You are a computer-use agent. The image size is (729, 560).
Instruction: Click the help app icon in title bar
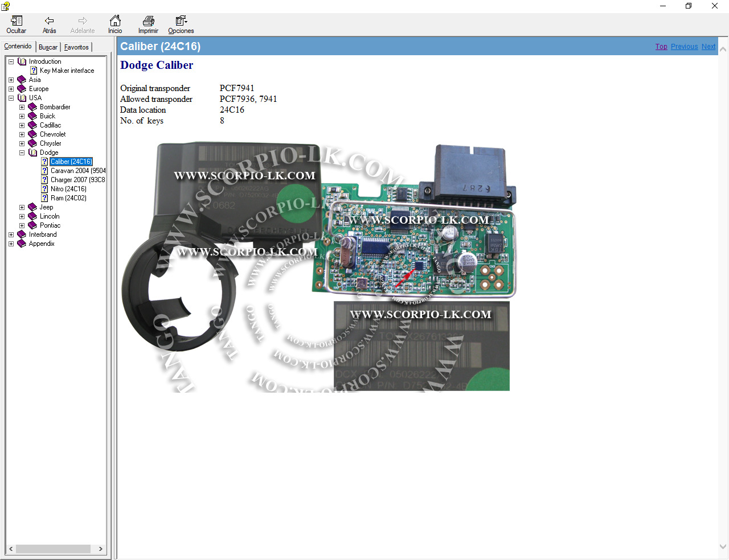pyautogui.click(x=5, y=6)
